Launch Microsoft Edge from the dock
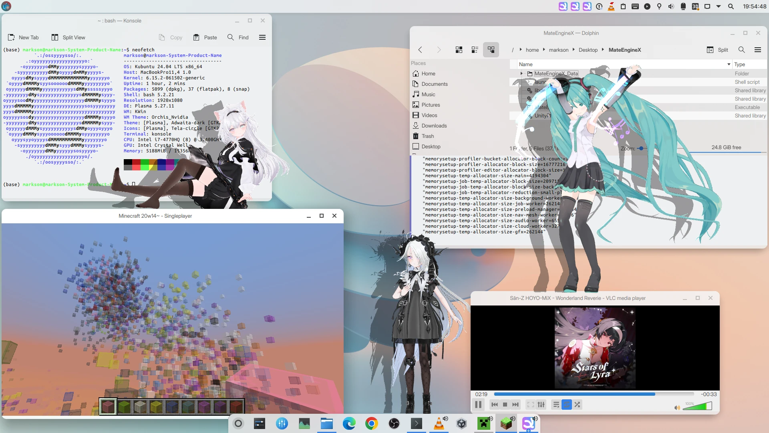Image resolution: width=769 pixels, height=433 pixels. tap(349, 423)
